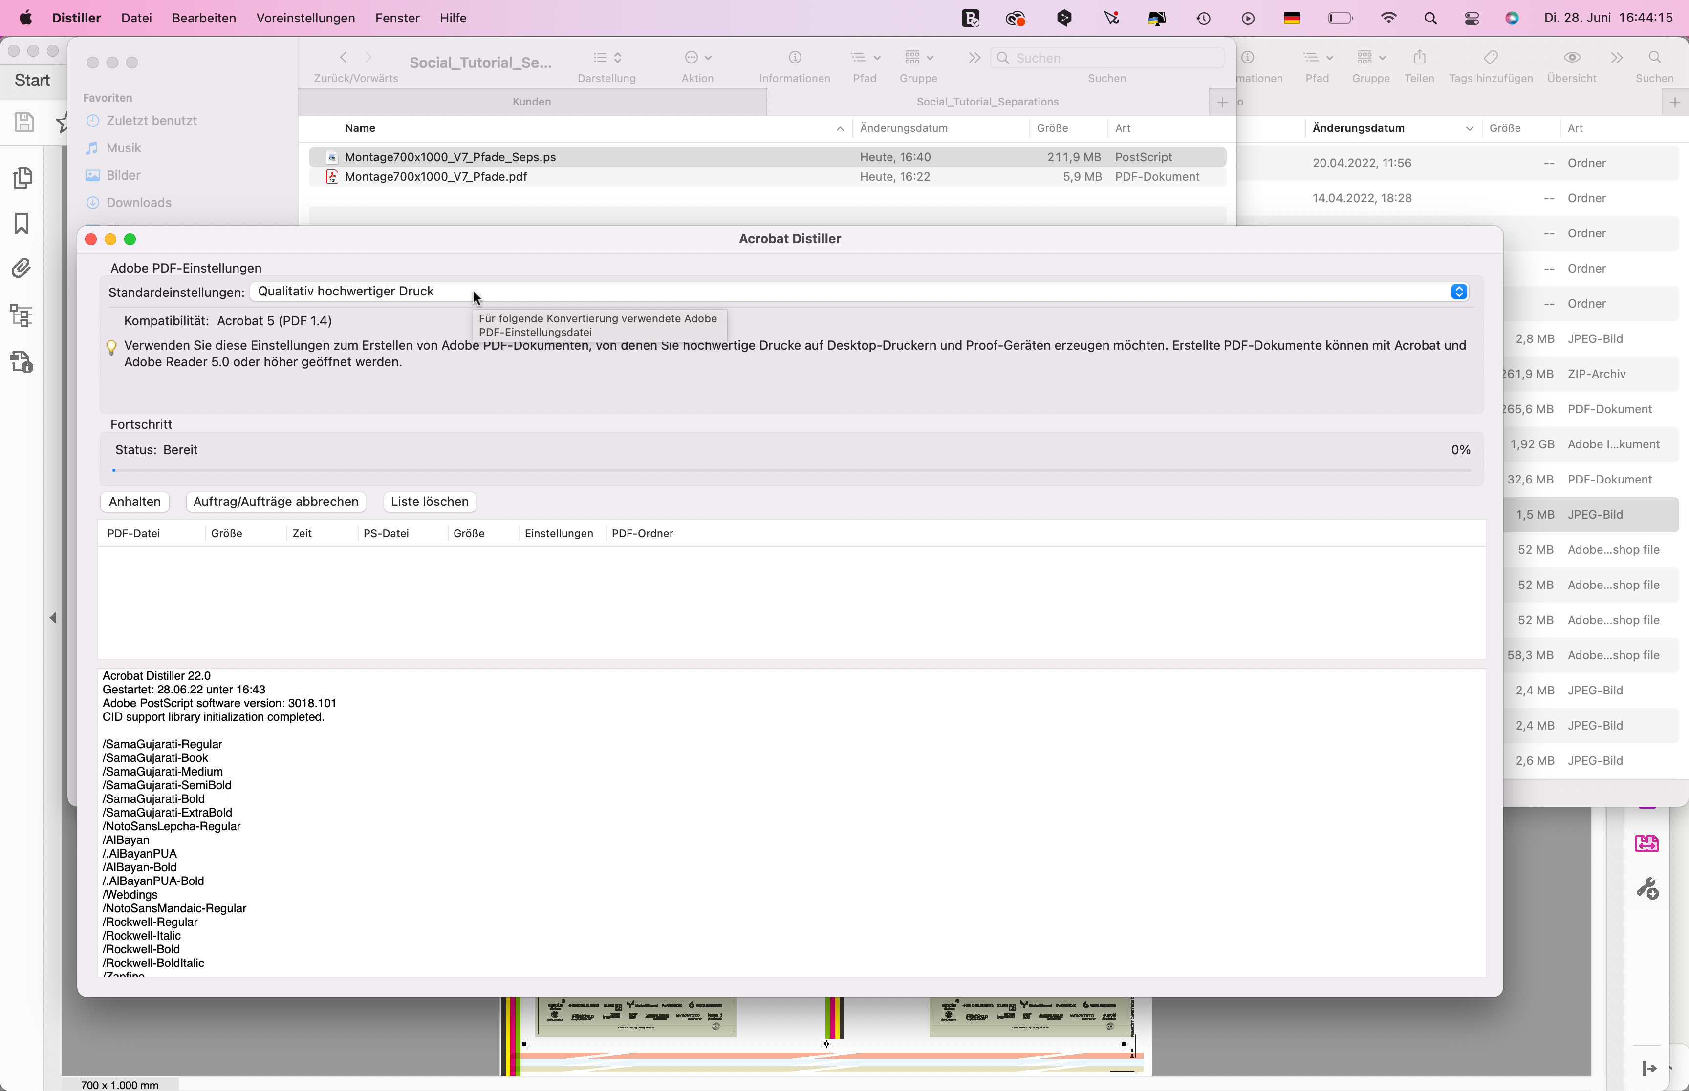Switch to the Kunden Finder tab

tap(532, 101)
